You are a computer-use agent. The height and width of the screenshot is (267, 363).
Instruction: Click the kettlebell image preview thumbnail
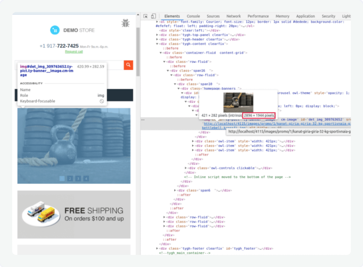tap(238, 102)
